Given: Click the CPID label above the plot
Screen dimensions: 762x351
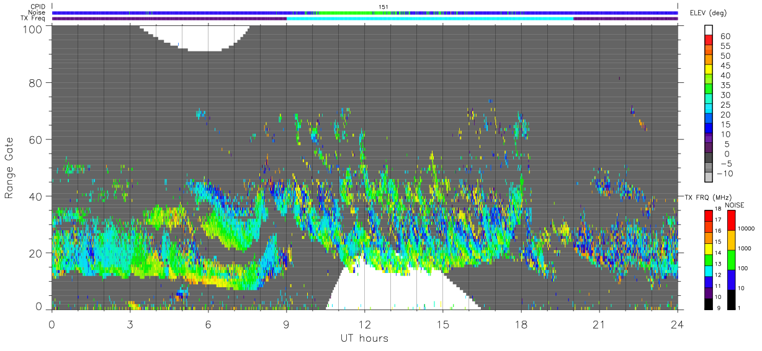Looking at the screenshot, I should tap(38, 7).
